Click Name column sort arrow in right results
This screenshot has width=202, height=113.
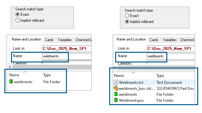pyautogui.click(x=133, y=73)
